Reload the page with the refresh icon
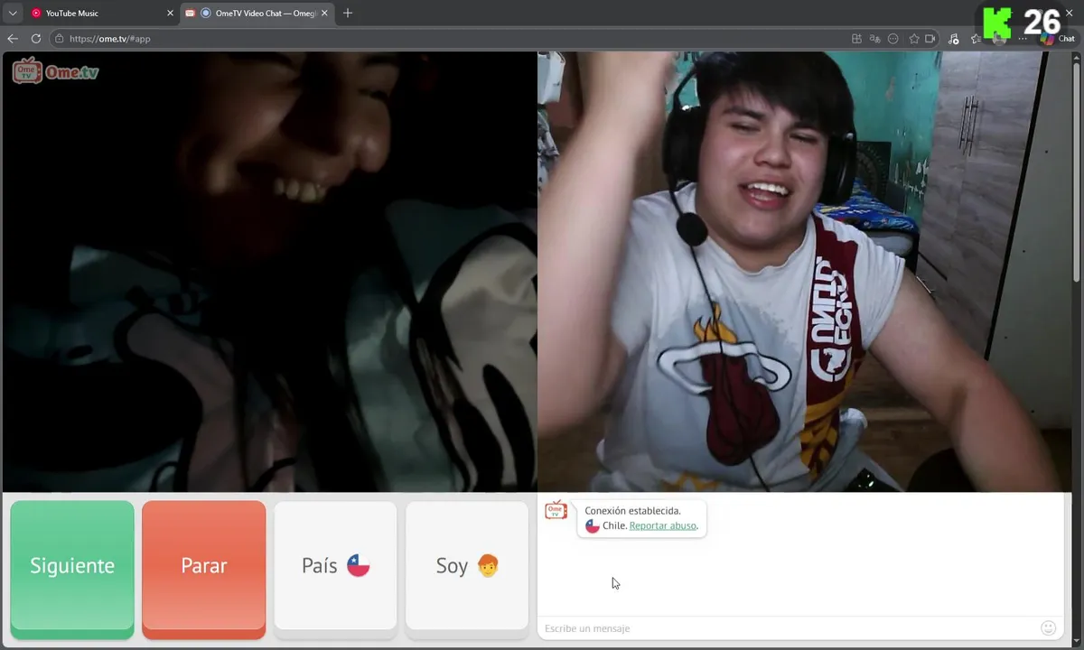 pyautogui.click(x=36, y=39)
